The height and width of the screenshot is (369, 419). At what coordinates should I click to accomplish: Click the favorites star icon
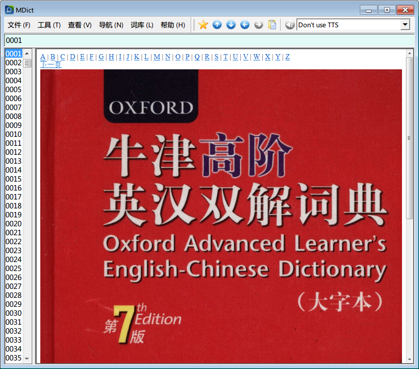point(203,25)
